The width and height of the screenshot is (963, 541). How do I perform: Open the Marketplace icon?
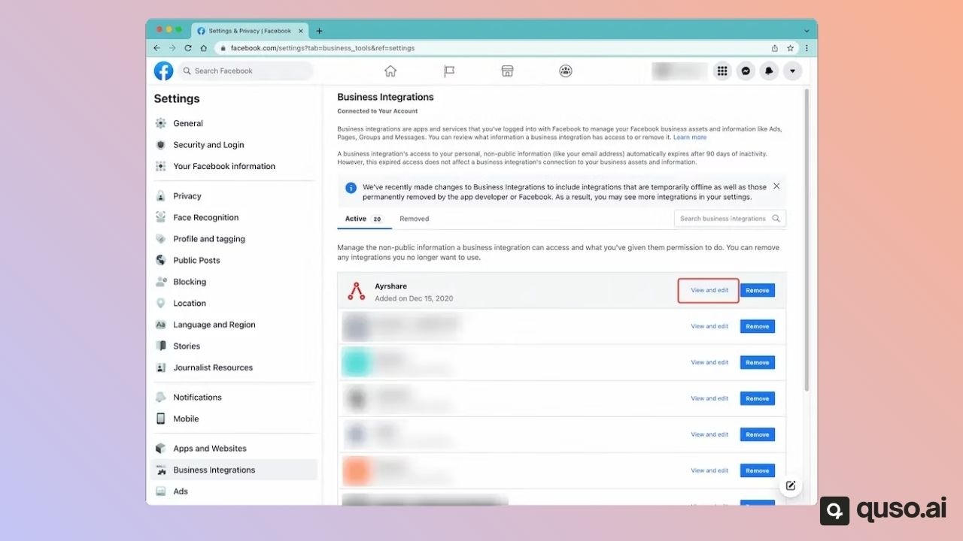coord(507,71)
